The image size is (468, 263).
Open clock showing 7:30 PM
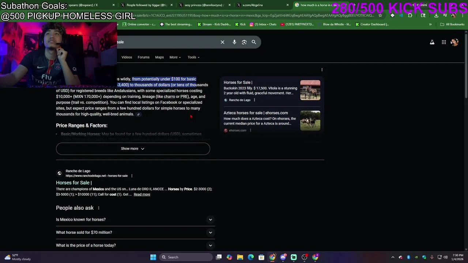coord(458,257)
